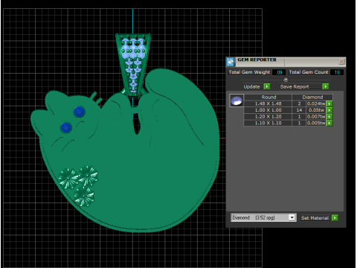
Task: Click the Gem Reporter title bar
Action: tap(286, 62)
